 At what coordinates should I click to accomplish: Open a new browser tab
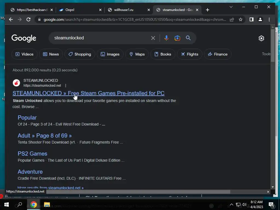click(x=207, y=10)
